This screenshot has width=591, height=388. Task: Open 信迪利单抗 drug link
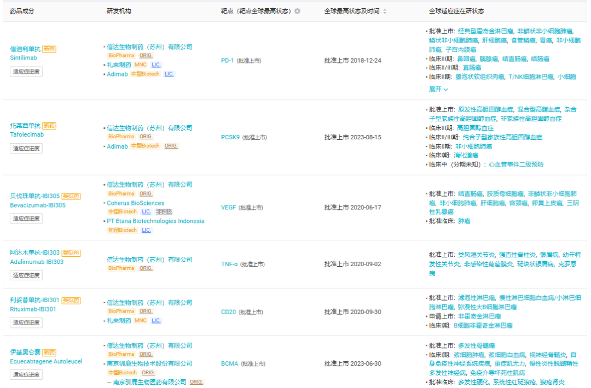click(25, 49)
